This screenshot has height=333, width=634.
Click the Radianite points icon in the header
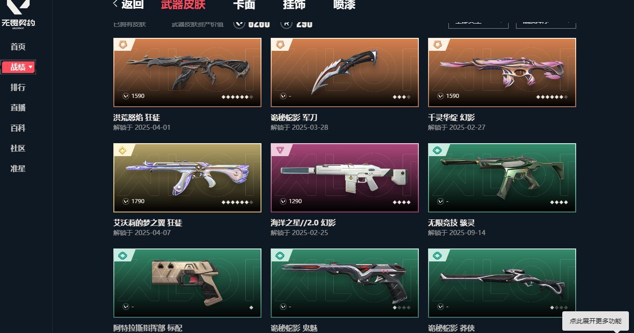tap(286, 23)
